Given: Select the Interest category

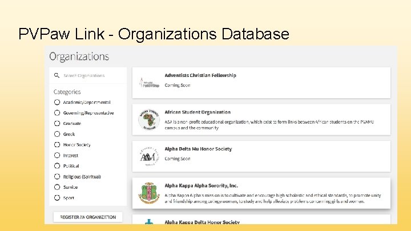Looking at the screenshot, I should click(x=57, y=155).
